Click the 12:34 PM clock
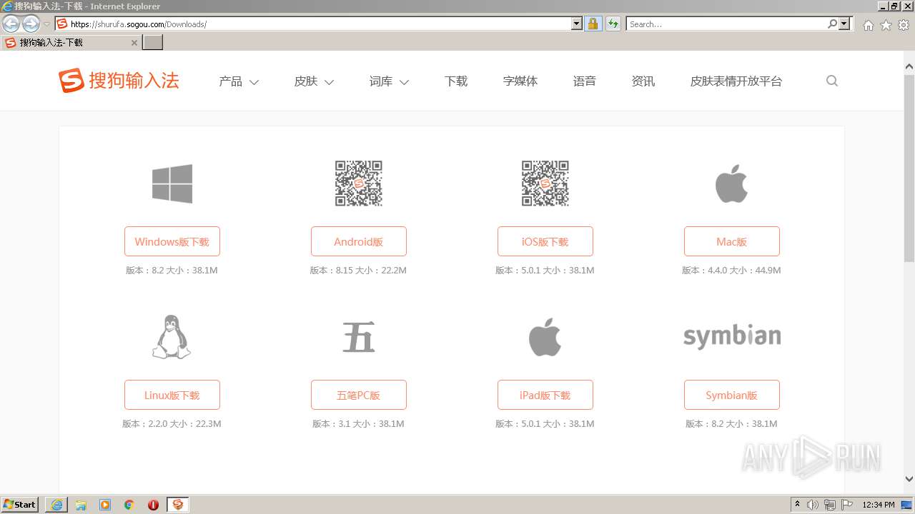 click(879, 505)
